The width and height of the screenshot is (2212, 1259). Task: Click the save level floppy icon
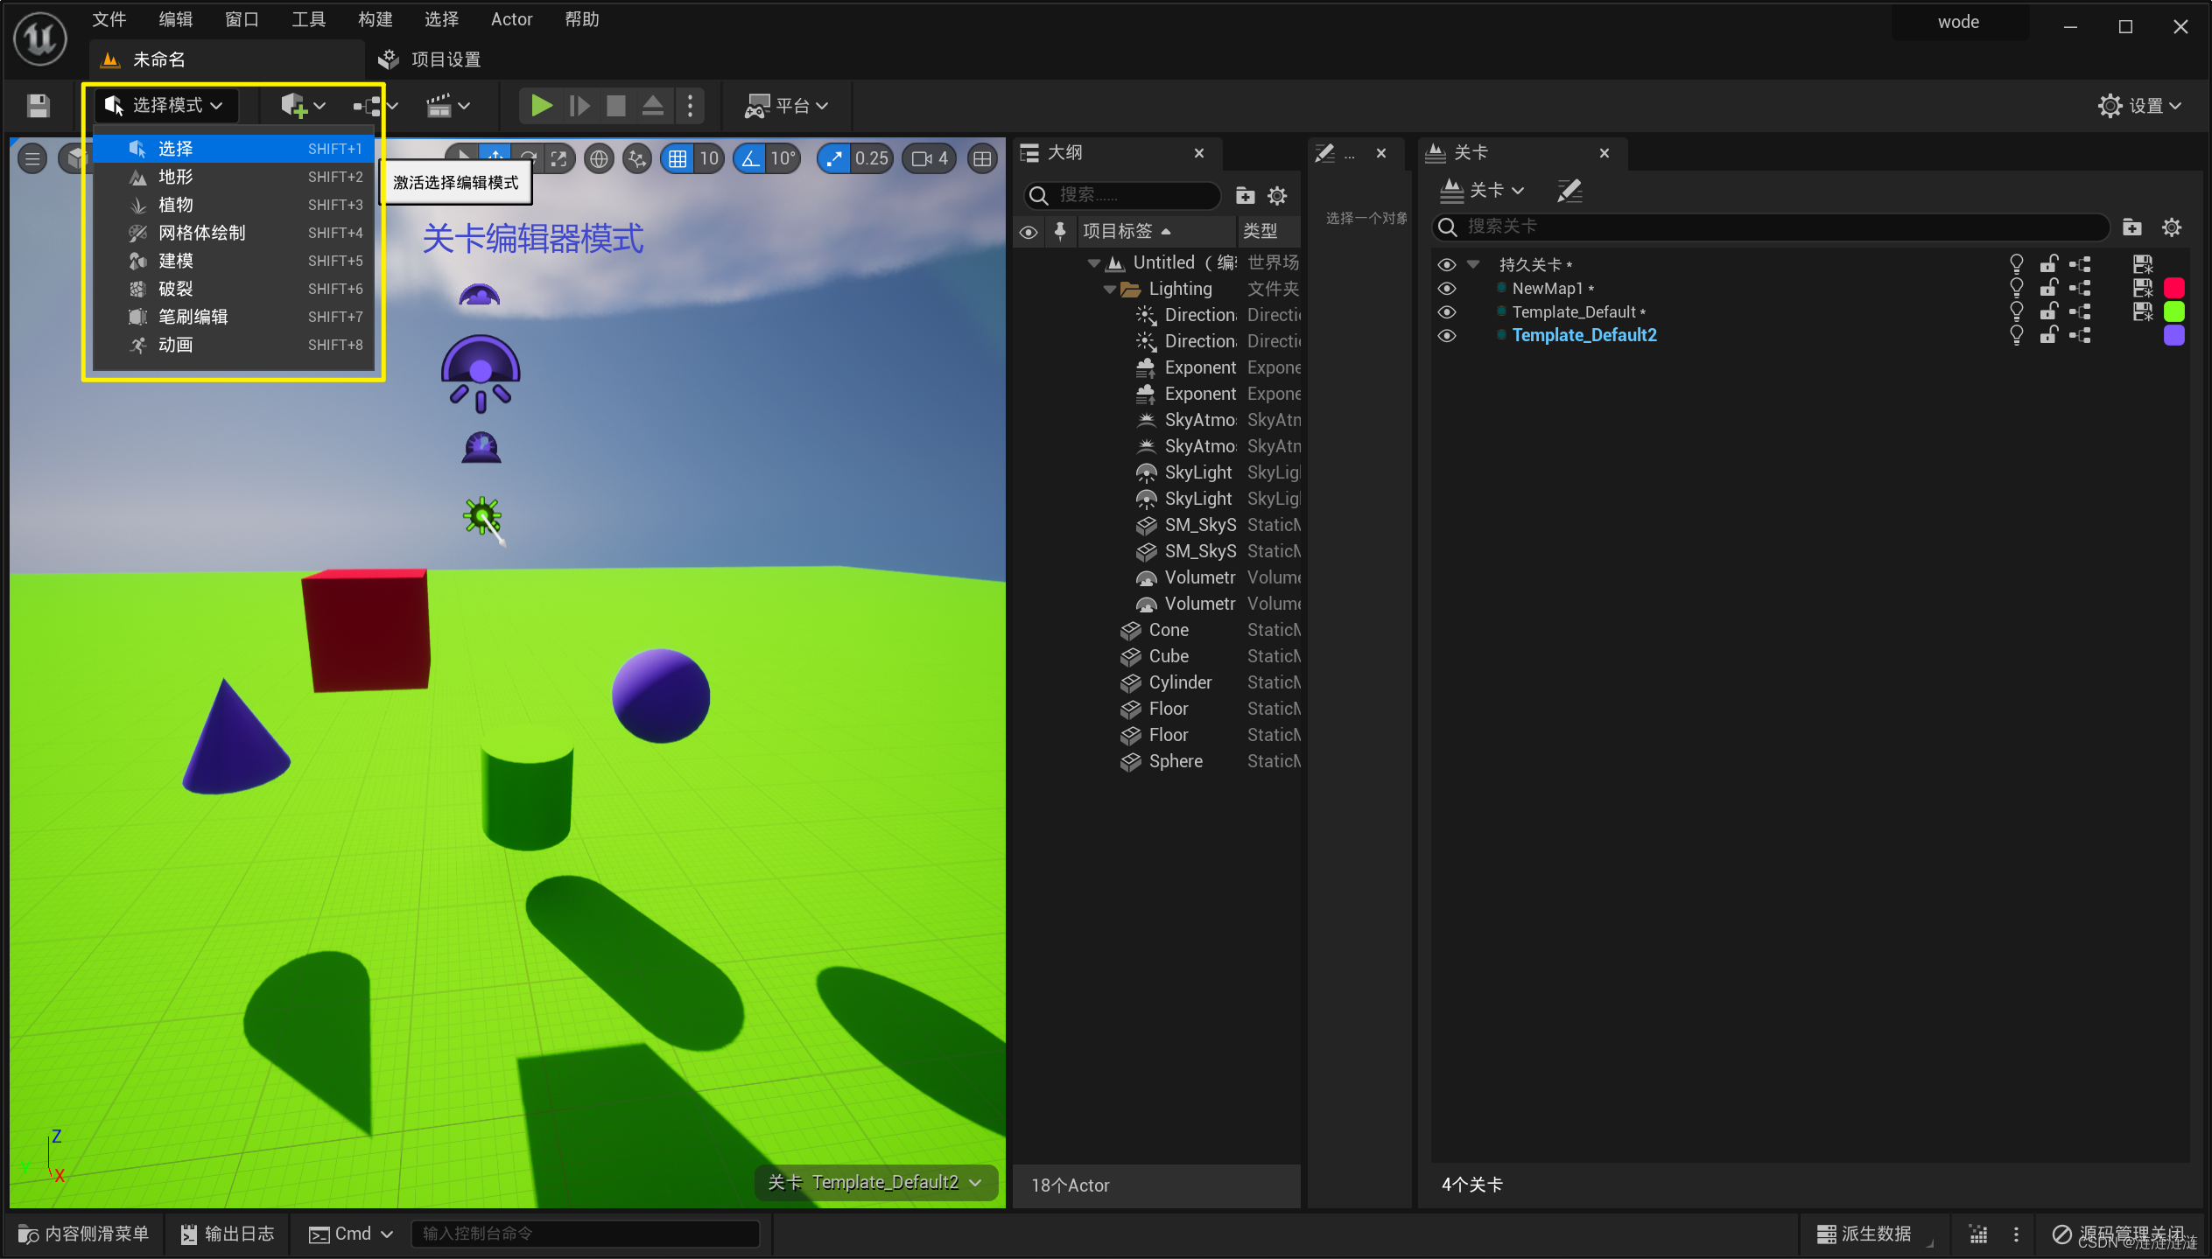pos(38,106)
